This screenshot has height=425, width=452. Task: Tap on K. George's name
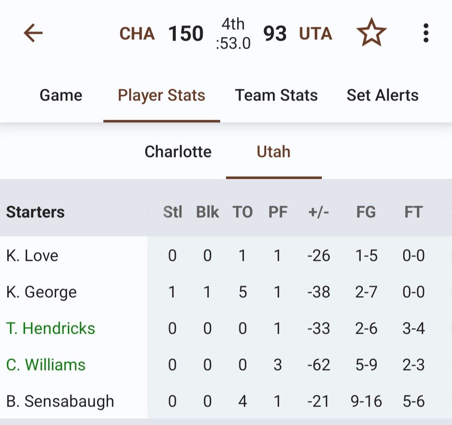41,292
